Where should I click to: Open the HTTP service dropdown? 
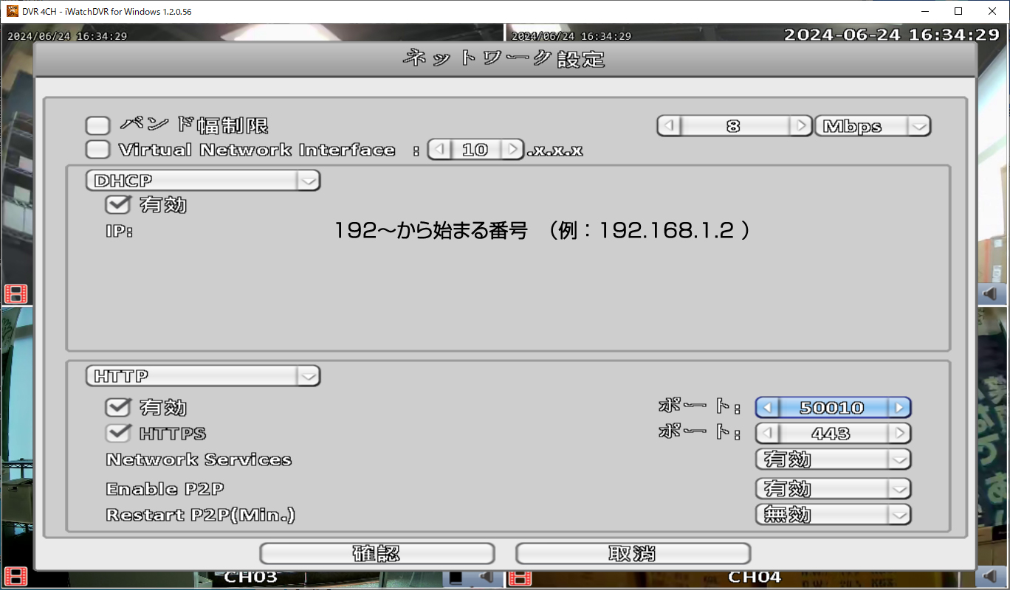(x=203, y=376)
